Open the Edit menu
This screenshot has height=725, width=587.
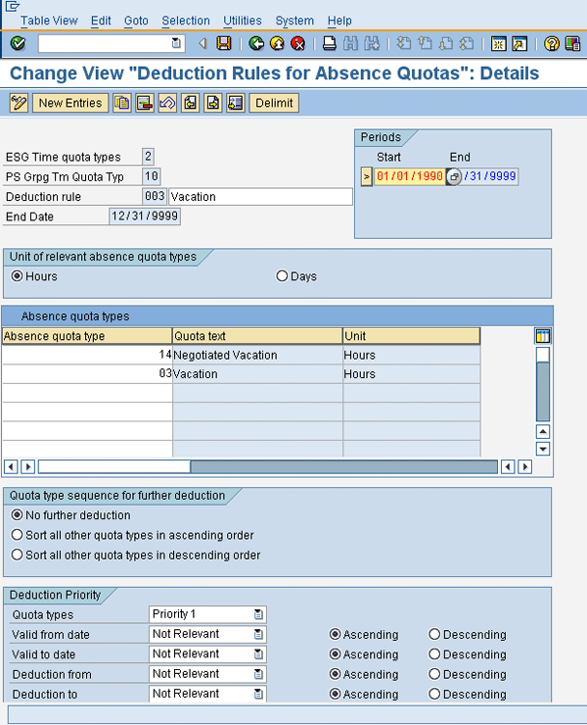(x=101, y=21)
